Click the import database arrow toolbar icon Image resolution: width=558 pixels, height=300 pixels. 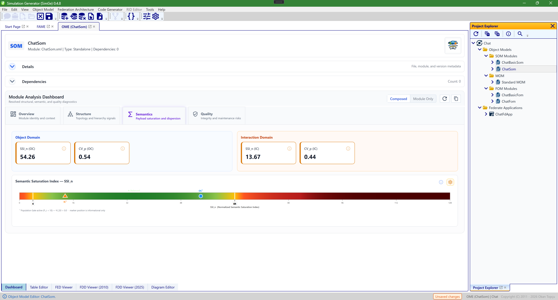[x=74, y=16]
